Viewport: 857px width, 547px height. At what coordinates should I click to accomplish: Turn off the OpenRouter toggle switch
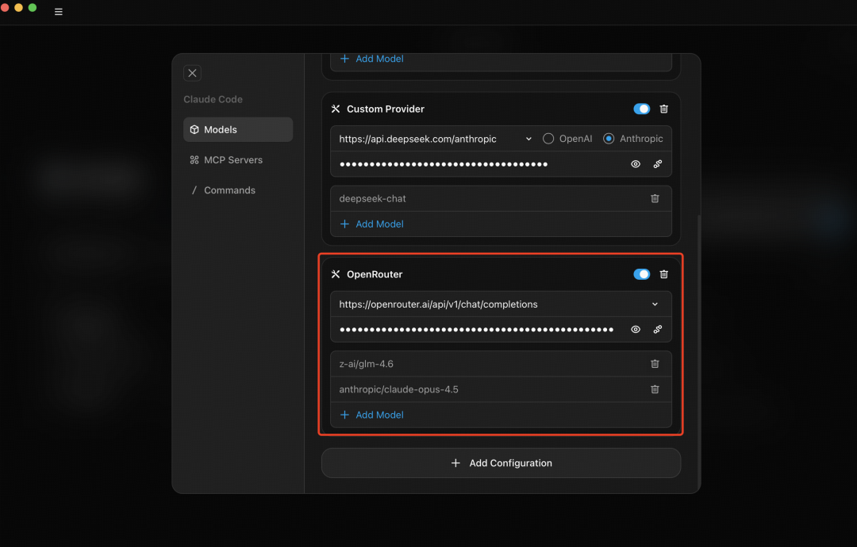[642, 274]
